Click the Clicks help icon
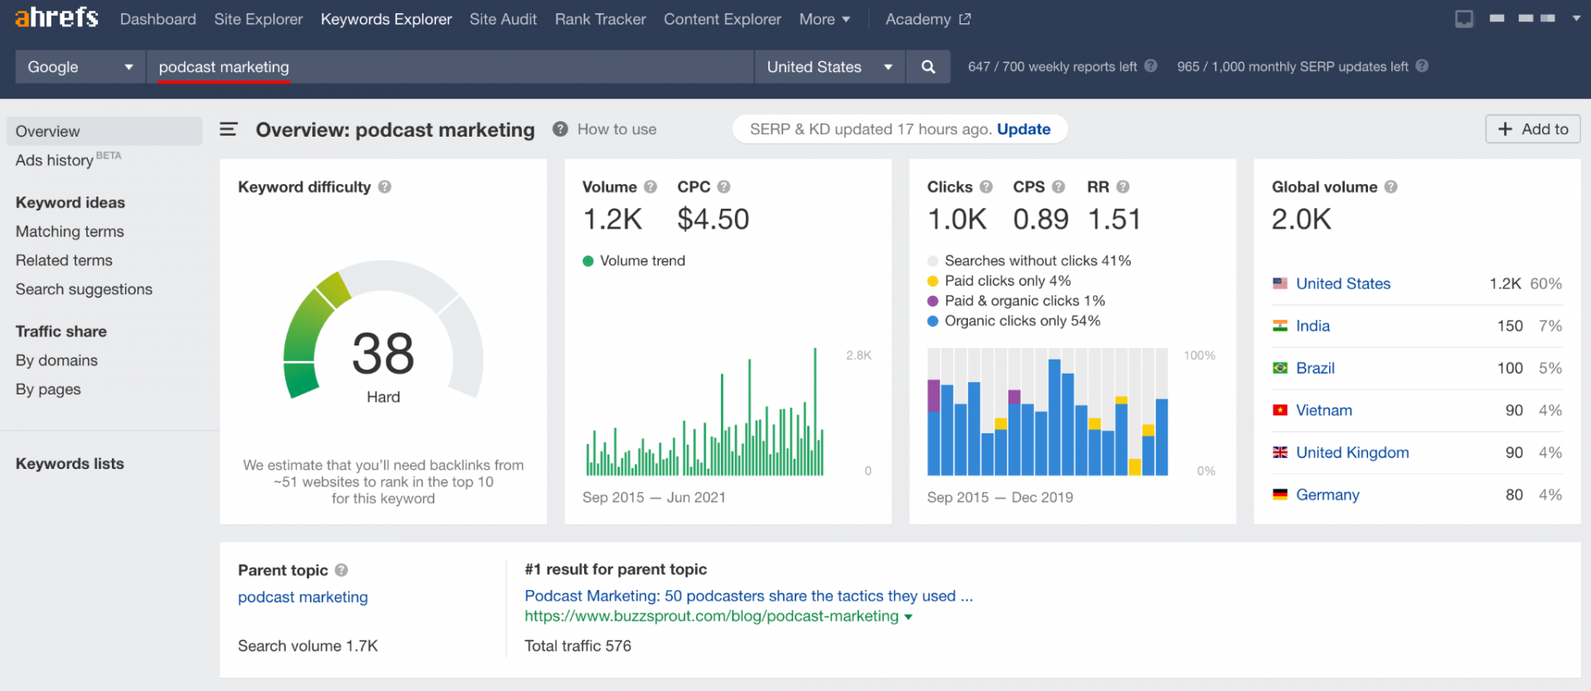This screenshot has height=691, width=1591. tap(986, 187)
